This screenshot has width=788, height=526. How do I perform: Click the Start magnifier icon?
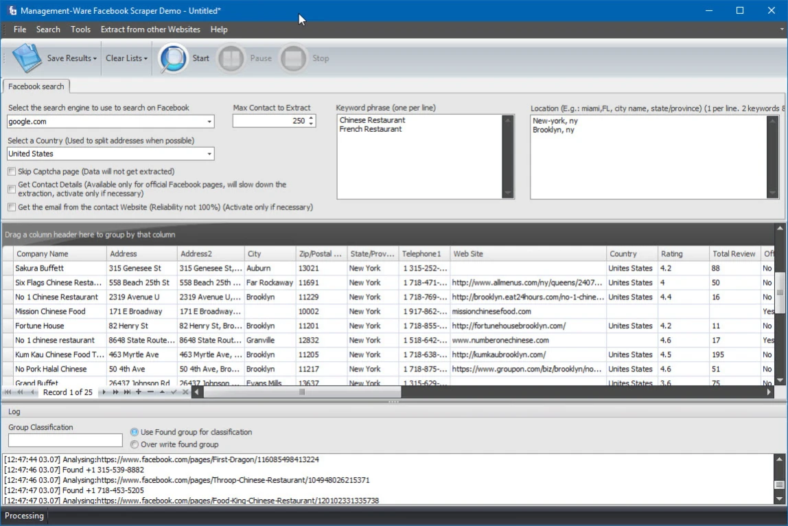[x=173, y=58]
